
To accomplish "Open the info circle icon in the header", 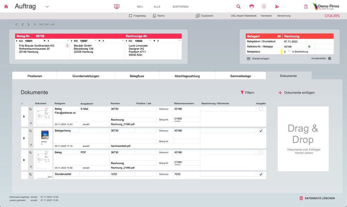I will (264, 6).
